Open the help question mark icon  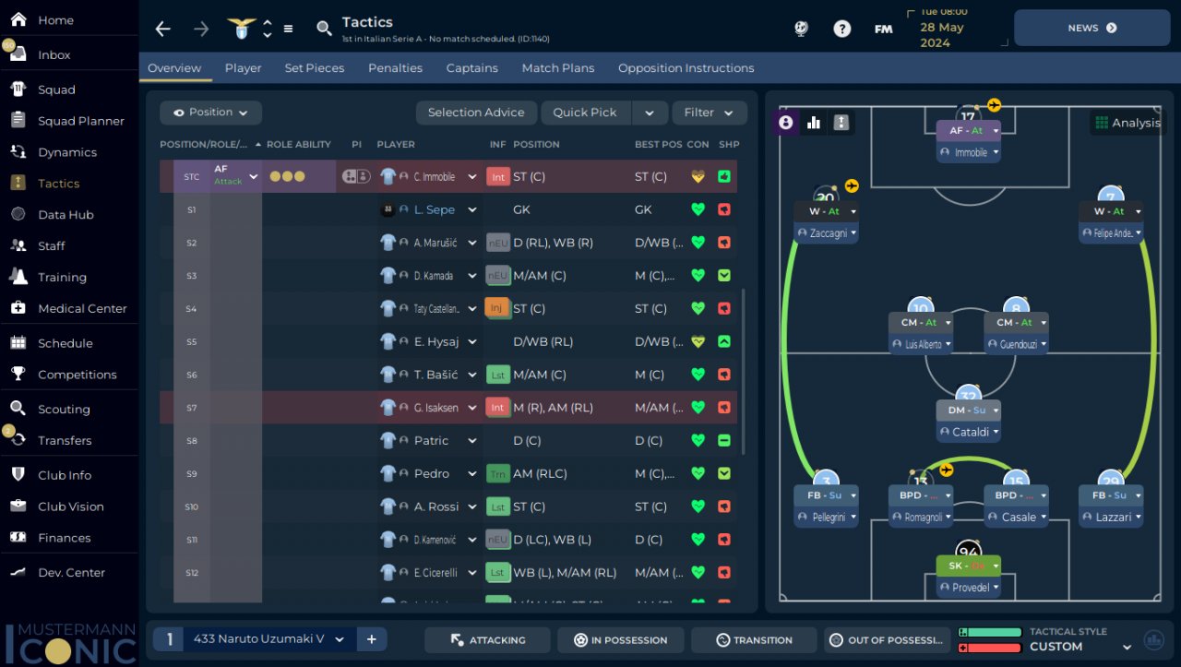click(x=841, y=29)
